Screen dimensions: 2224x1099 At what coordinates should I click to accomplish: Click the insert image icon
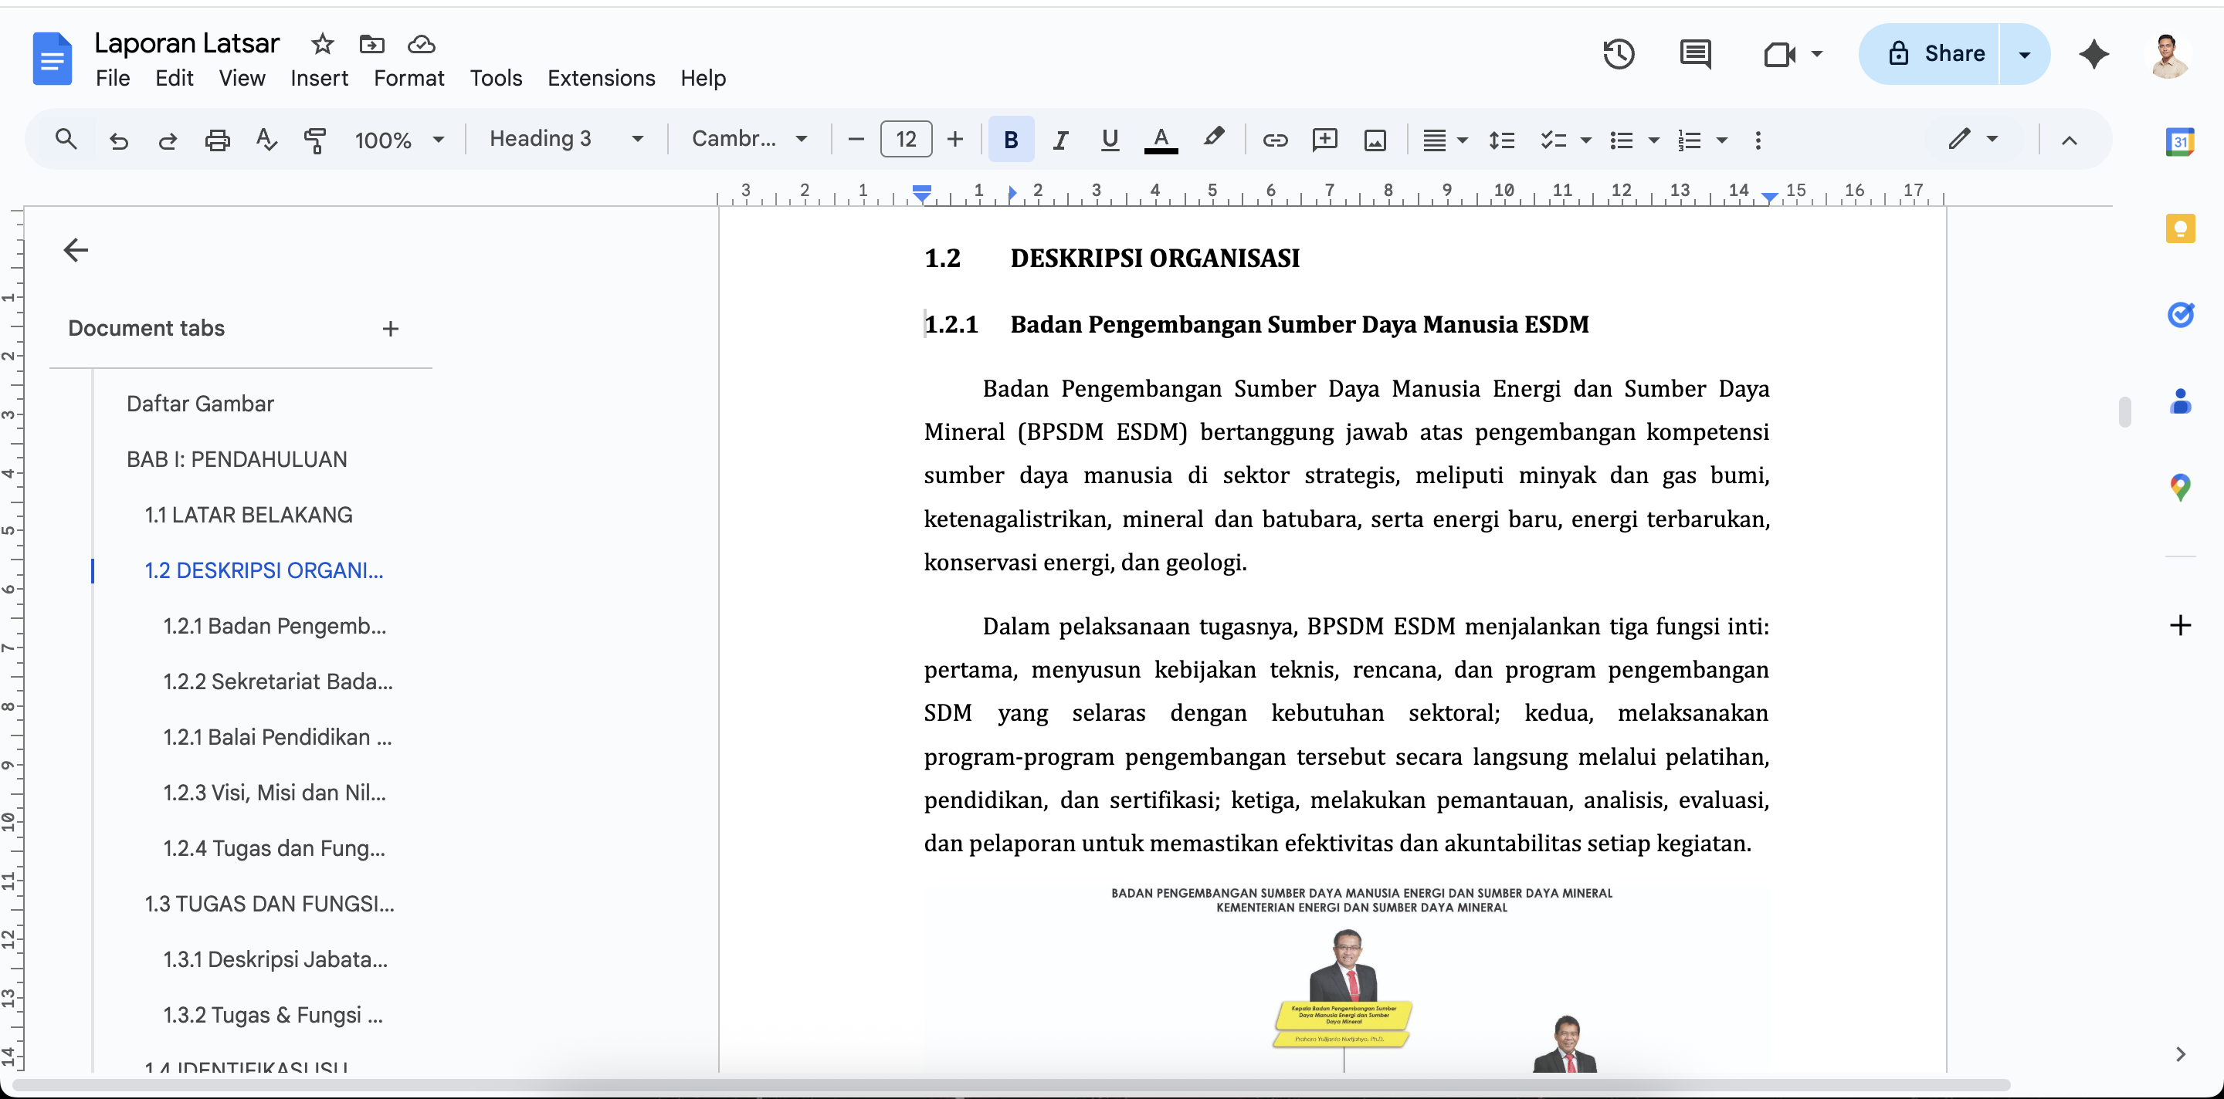click(1375, 140)
